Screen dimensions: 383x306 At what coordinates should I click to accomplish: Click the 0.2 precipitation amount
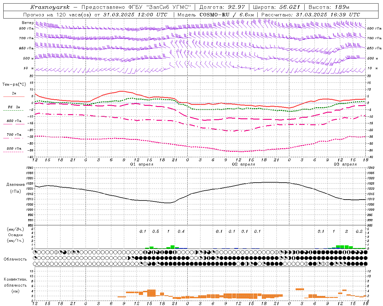(x=359, y=231)
